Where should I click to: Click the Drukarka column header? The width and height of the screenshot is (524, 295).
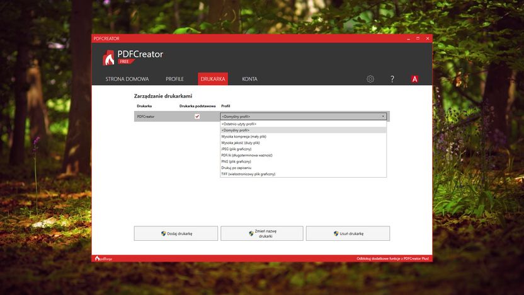click(144, 106)
